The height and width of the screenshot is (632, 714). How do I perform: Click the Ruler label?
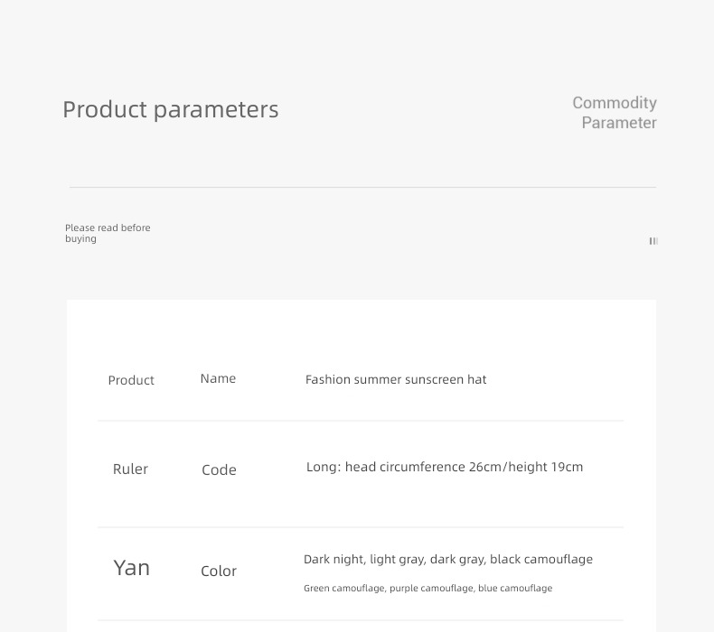[130, 469]
